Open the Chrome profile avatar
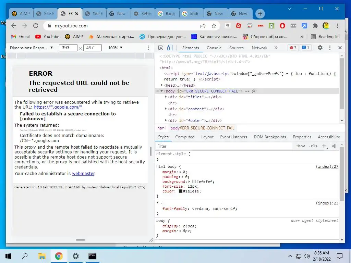The height and width of the screenshot is (263, 351). [x=326, y=26]
